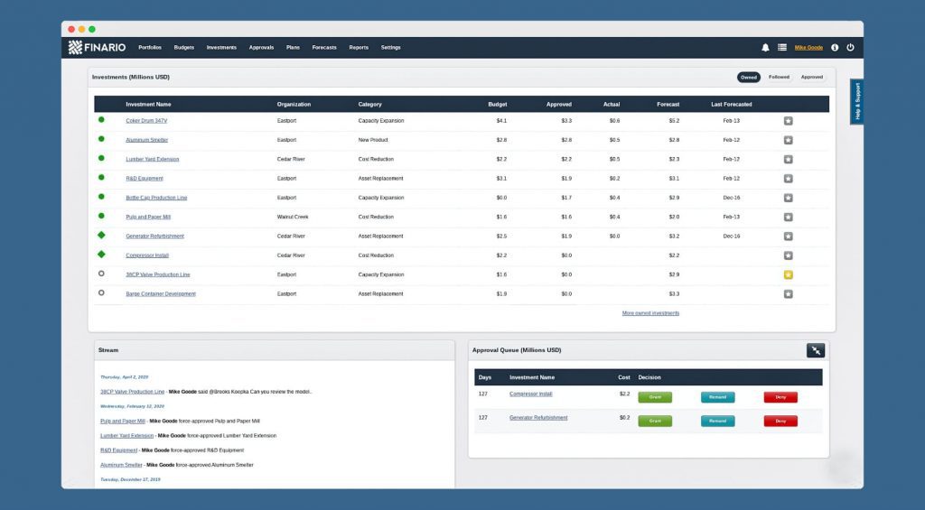Viewport: 925px width, 510px height.
Task: Open Bottle Cap Production Line link
Action: (156, 198)
